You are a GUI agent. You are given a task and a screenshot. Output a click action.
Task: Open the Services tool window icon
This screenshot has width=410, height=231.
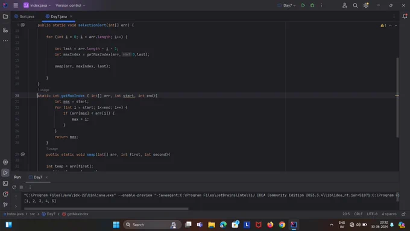click(5, 162)
